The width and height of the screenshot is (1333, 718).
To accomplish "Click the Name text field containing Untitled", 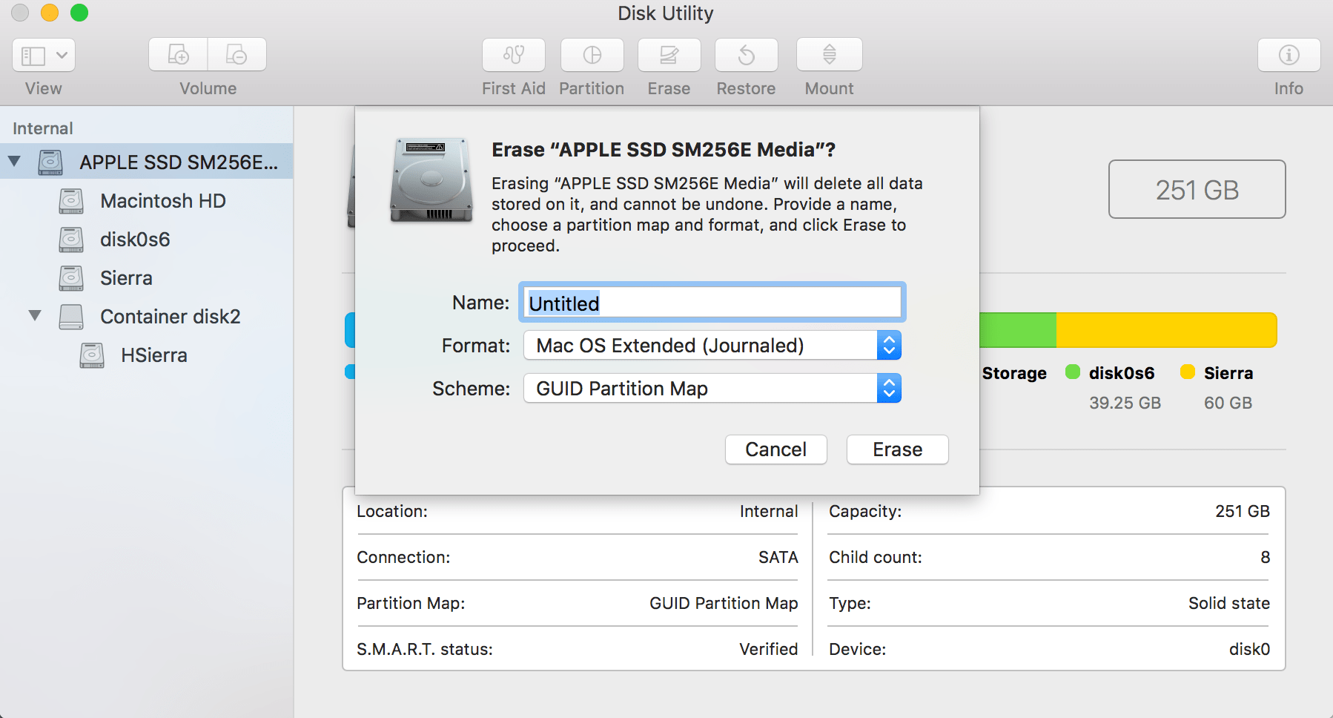I will [712, 303].
